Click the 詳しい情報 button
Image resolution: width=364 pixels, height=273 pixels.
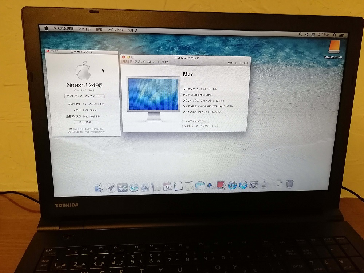(87, 123)
